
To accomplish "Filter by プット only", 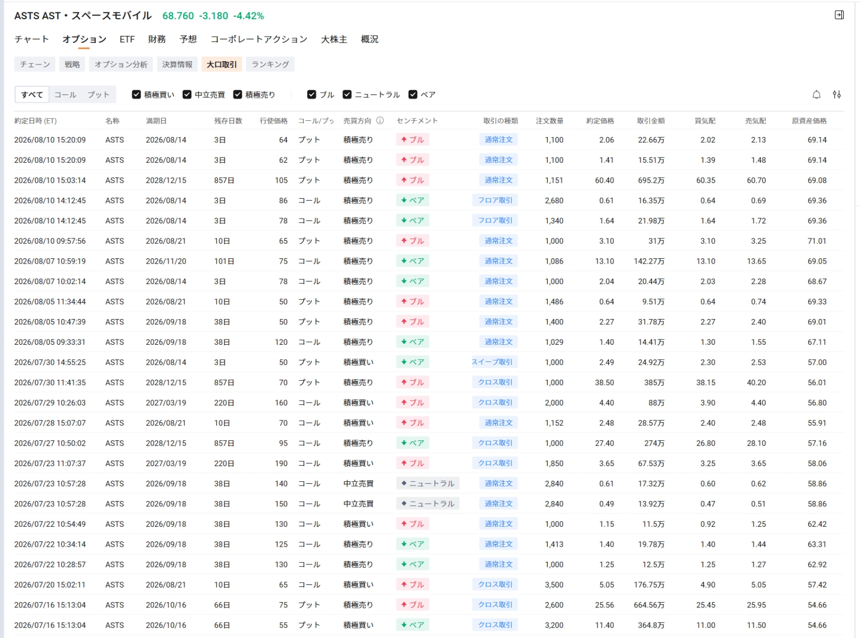I will (x=98, y=95).
